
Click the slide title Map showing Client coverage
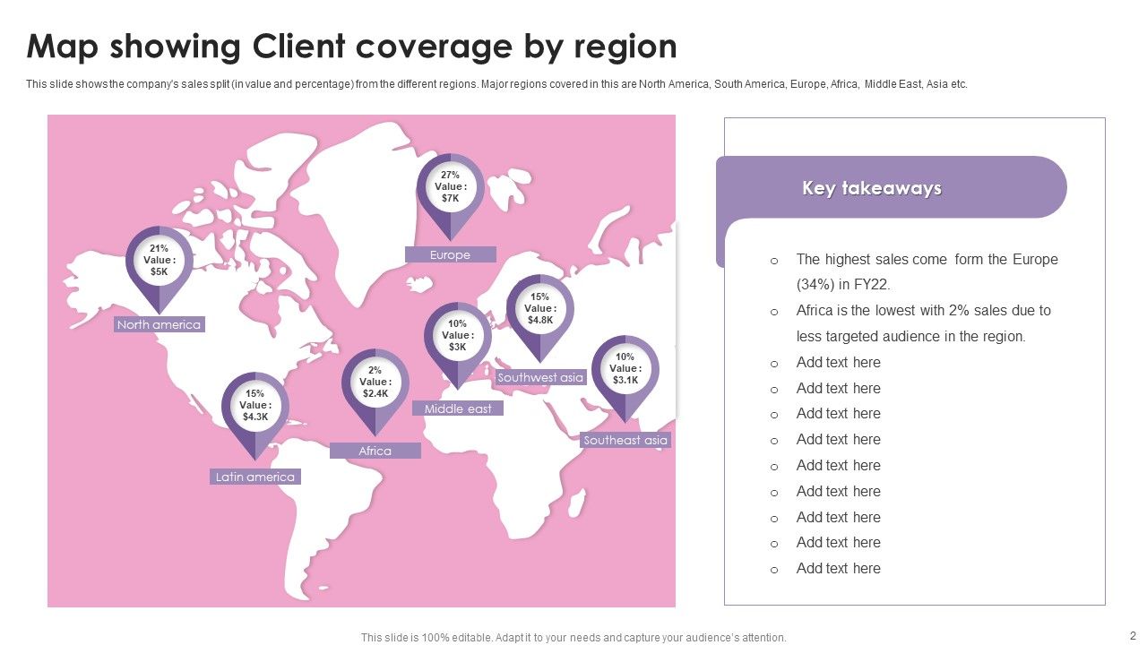click(x=351, y=47)
